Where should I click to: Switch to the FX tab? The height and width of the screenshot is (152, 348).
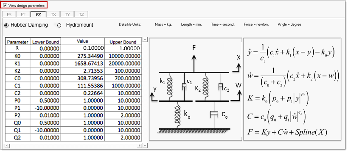pos(9,14)
